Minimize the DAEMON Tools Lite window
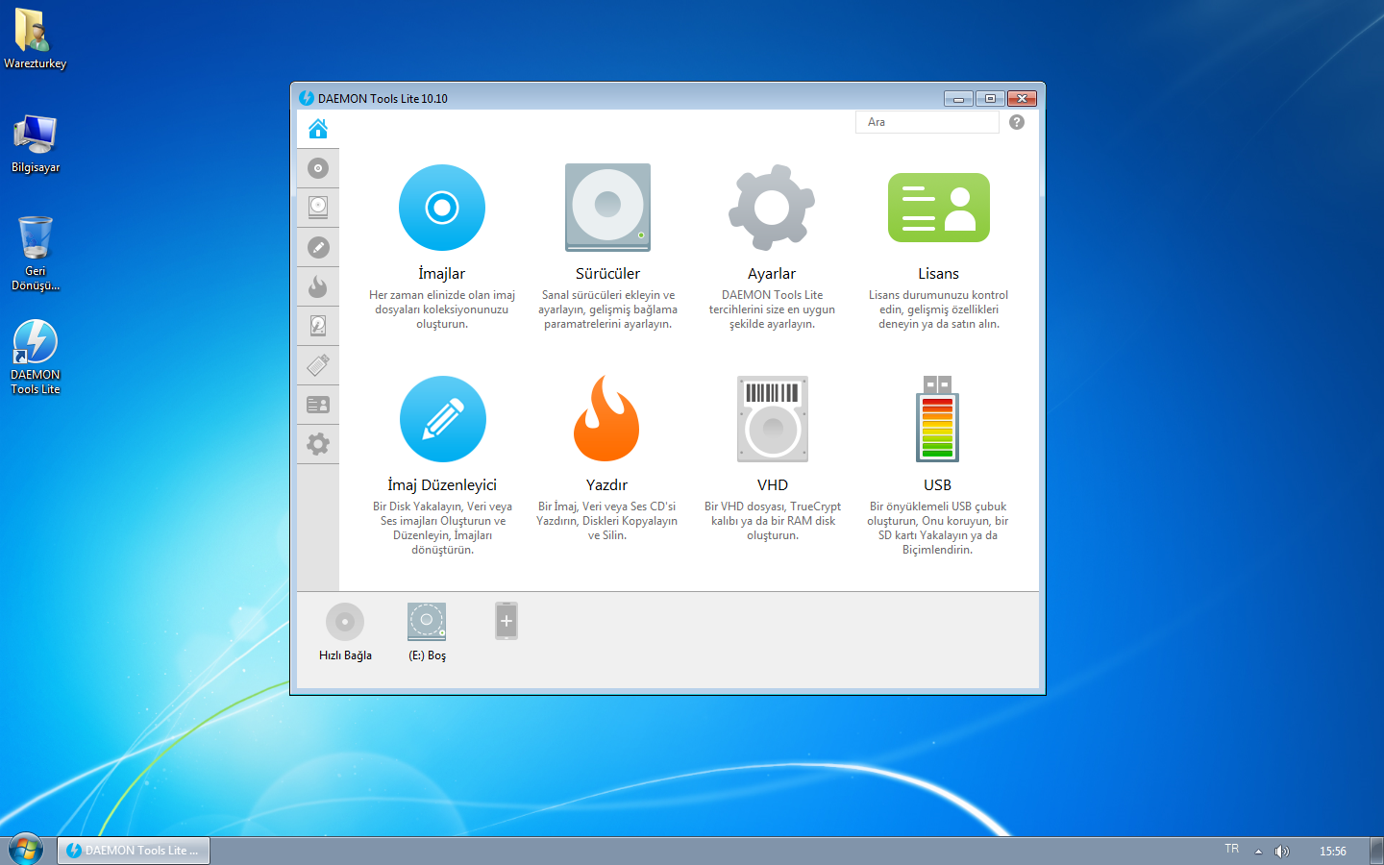1384x865 pixels. 958,98
